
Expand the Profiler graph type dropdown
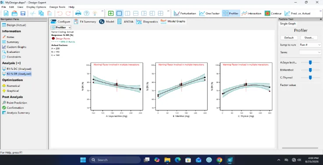70,27
